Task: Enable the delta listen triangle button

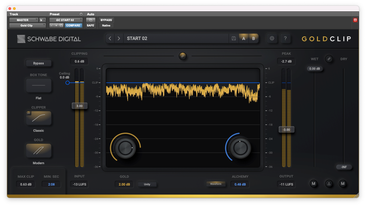Action: click(x=329, y=183)
